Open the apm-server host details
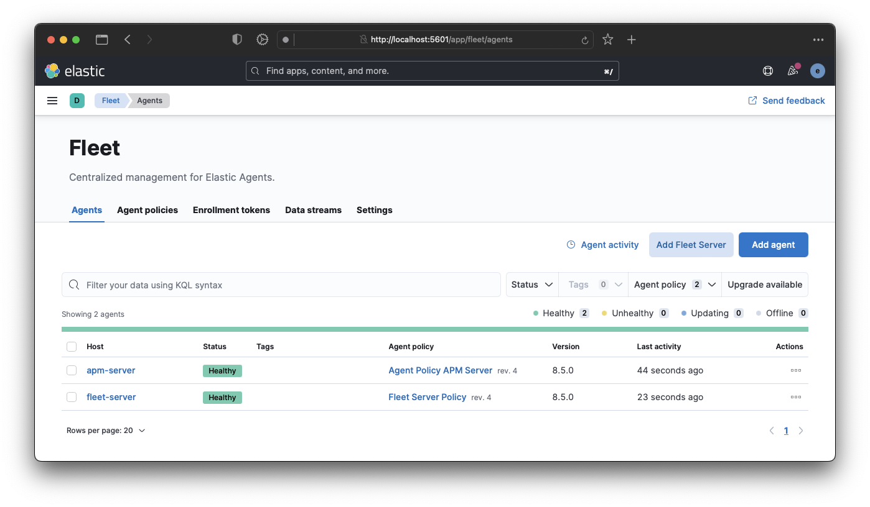 [x=111, y=370]
